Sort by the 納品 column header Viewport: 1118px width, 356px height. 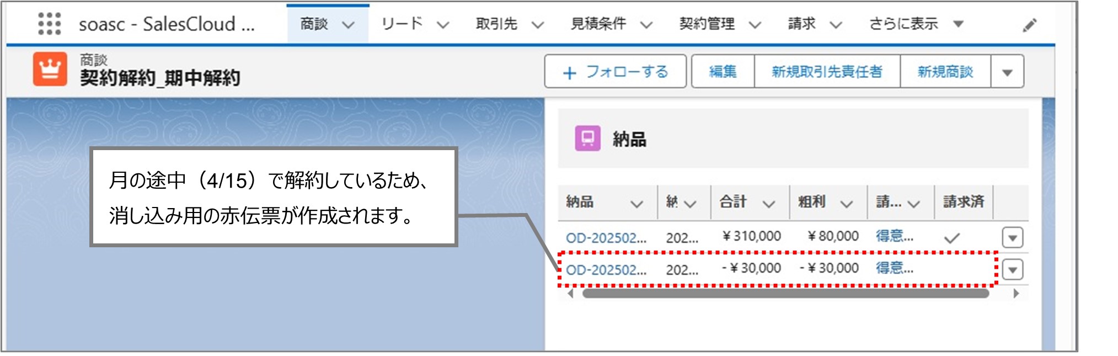point(580,201)
